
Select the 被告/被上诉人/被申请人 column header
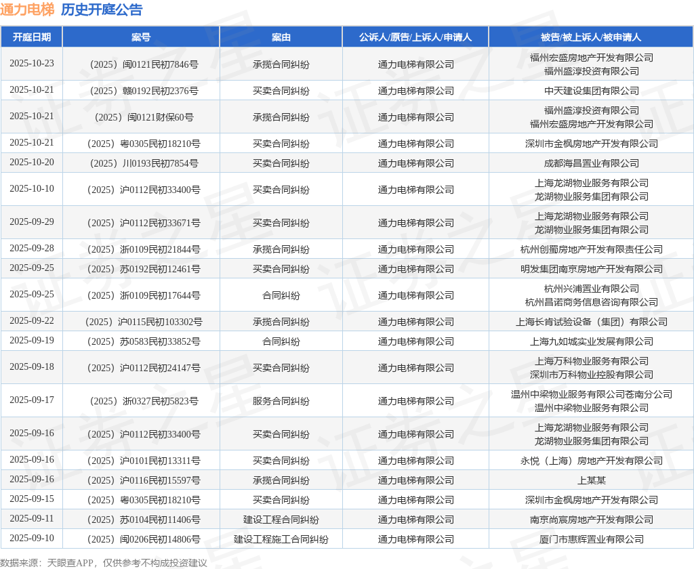591,37
